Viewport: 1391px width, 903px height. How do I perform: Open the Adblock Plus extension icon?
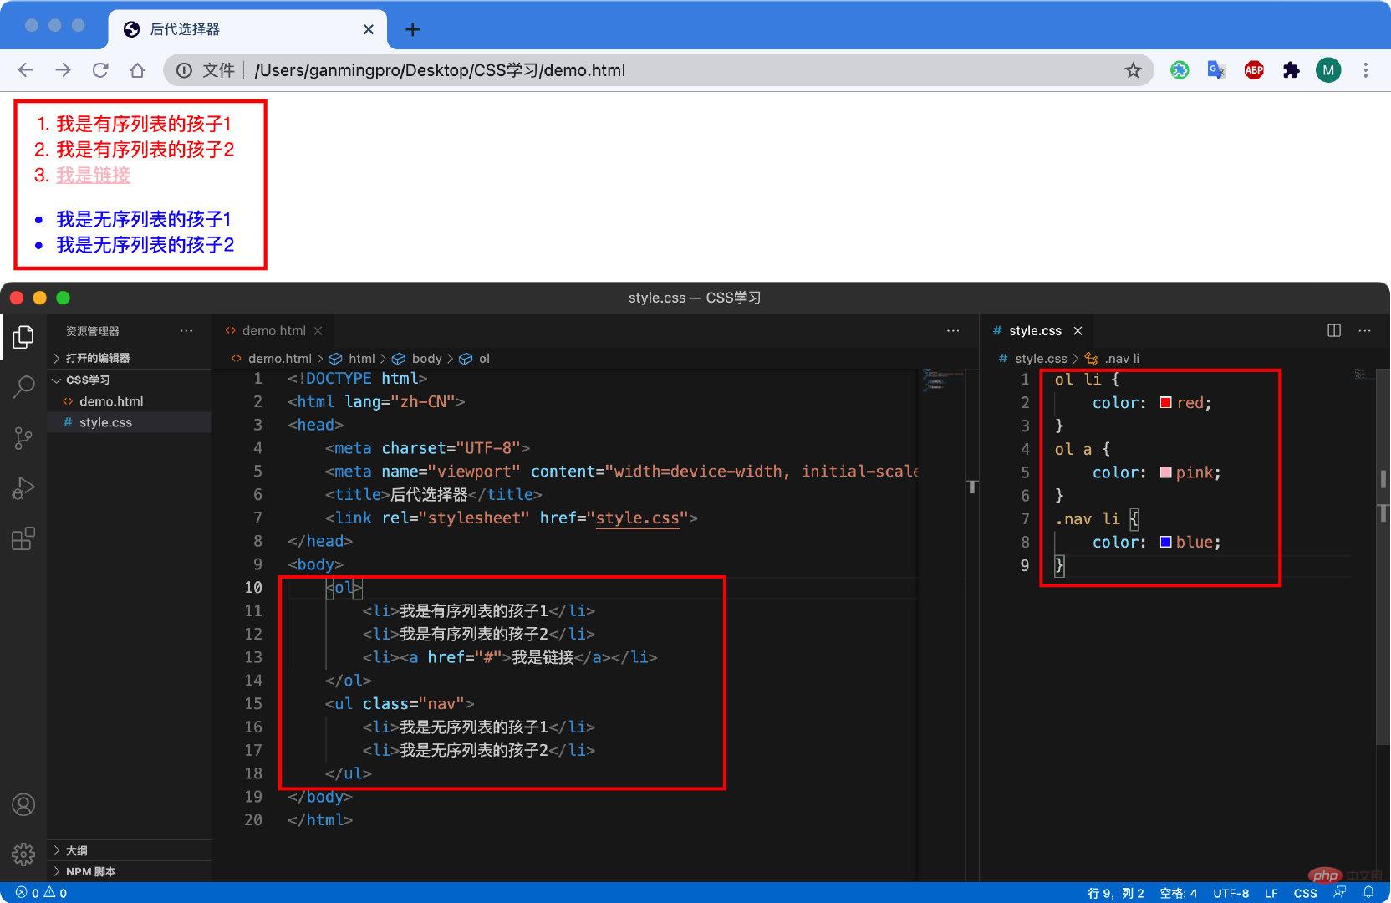[x=1254, y=70]
